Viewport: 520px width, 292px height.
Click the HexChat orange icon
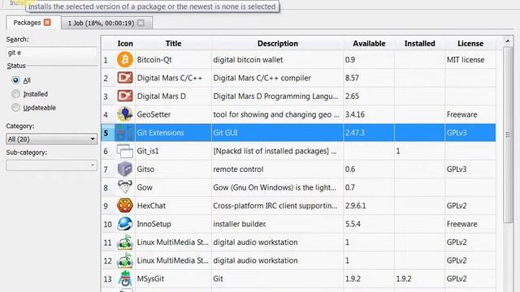[124, 205]
